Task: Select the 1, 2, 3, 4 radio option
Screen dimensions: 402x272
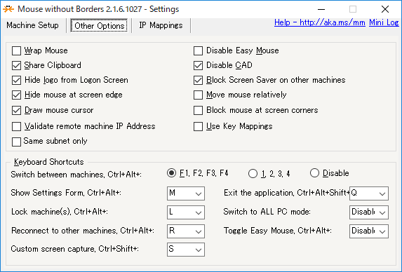Action: [x=253, y=174]
